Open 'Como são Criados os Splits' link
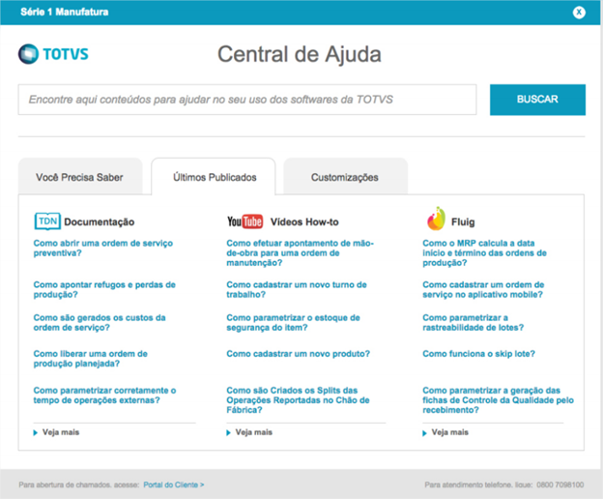This screenshot has width=603, height=499. pyautogui.click(x=298, y=400)
